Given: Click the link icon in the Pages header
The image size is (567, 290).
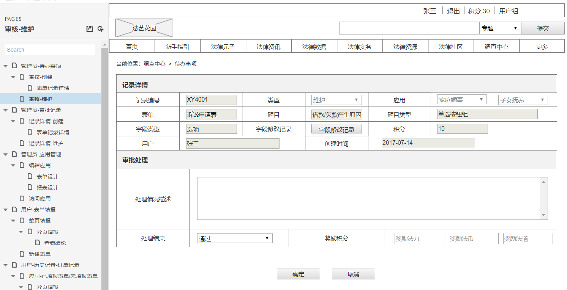Looking at the screenshot, I should pyautogui.click(x=101, y=29).
